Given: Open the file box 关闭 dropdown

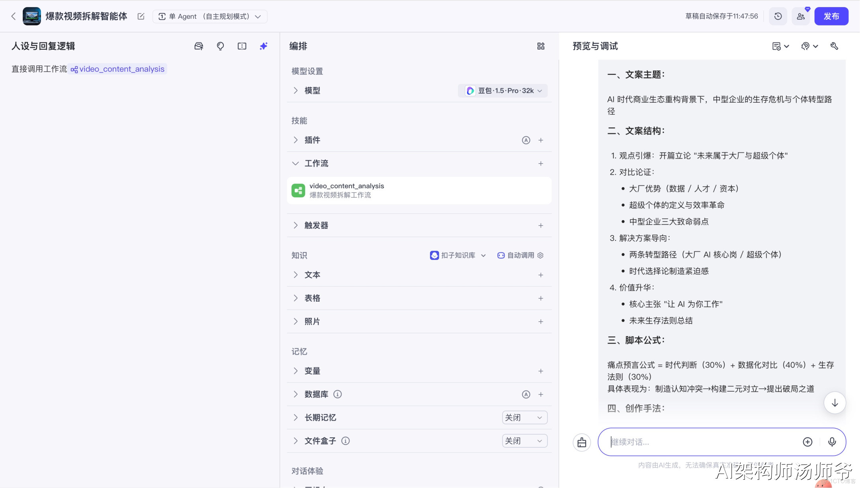Looking at the screenshot, I should 524,441.
